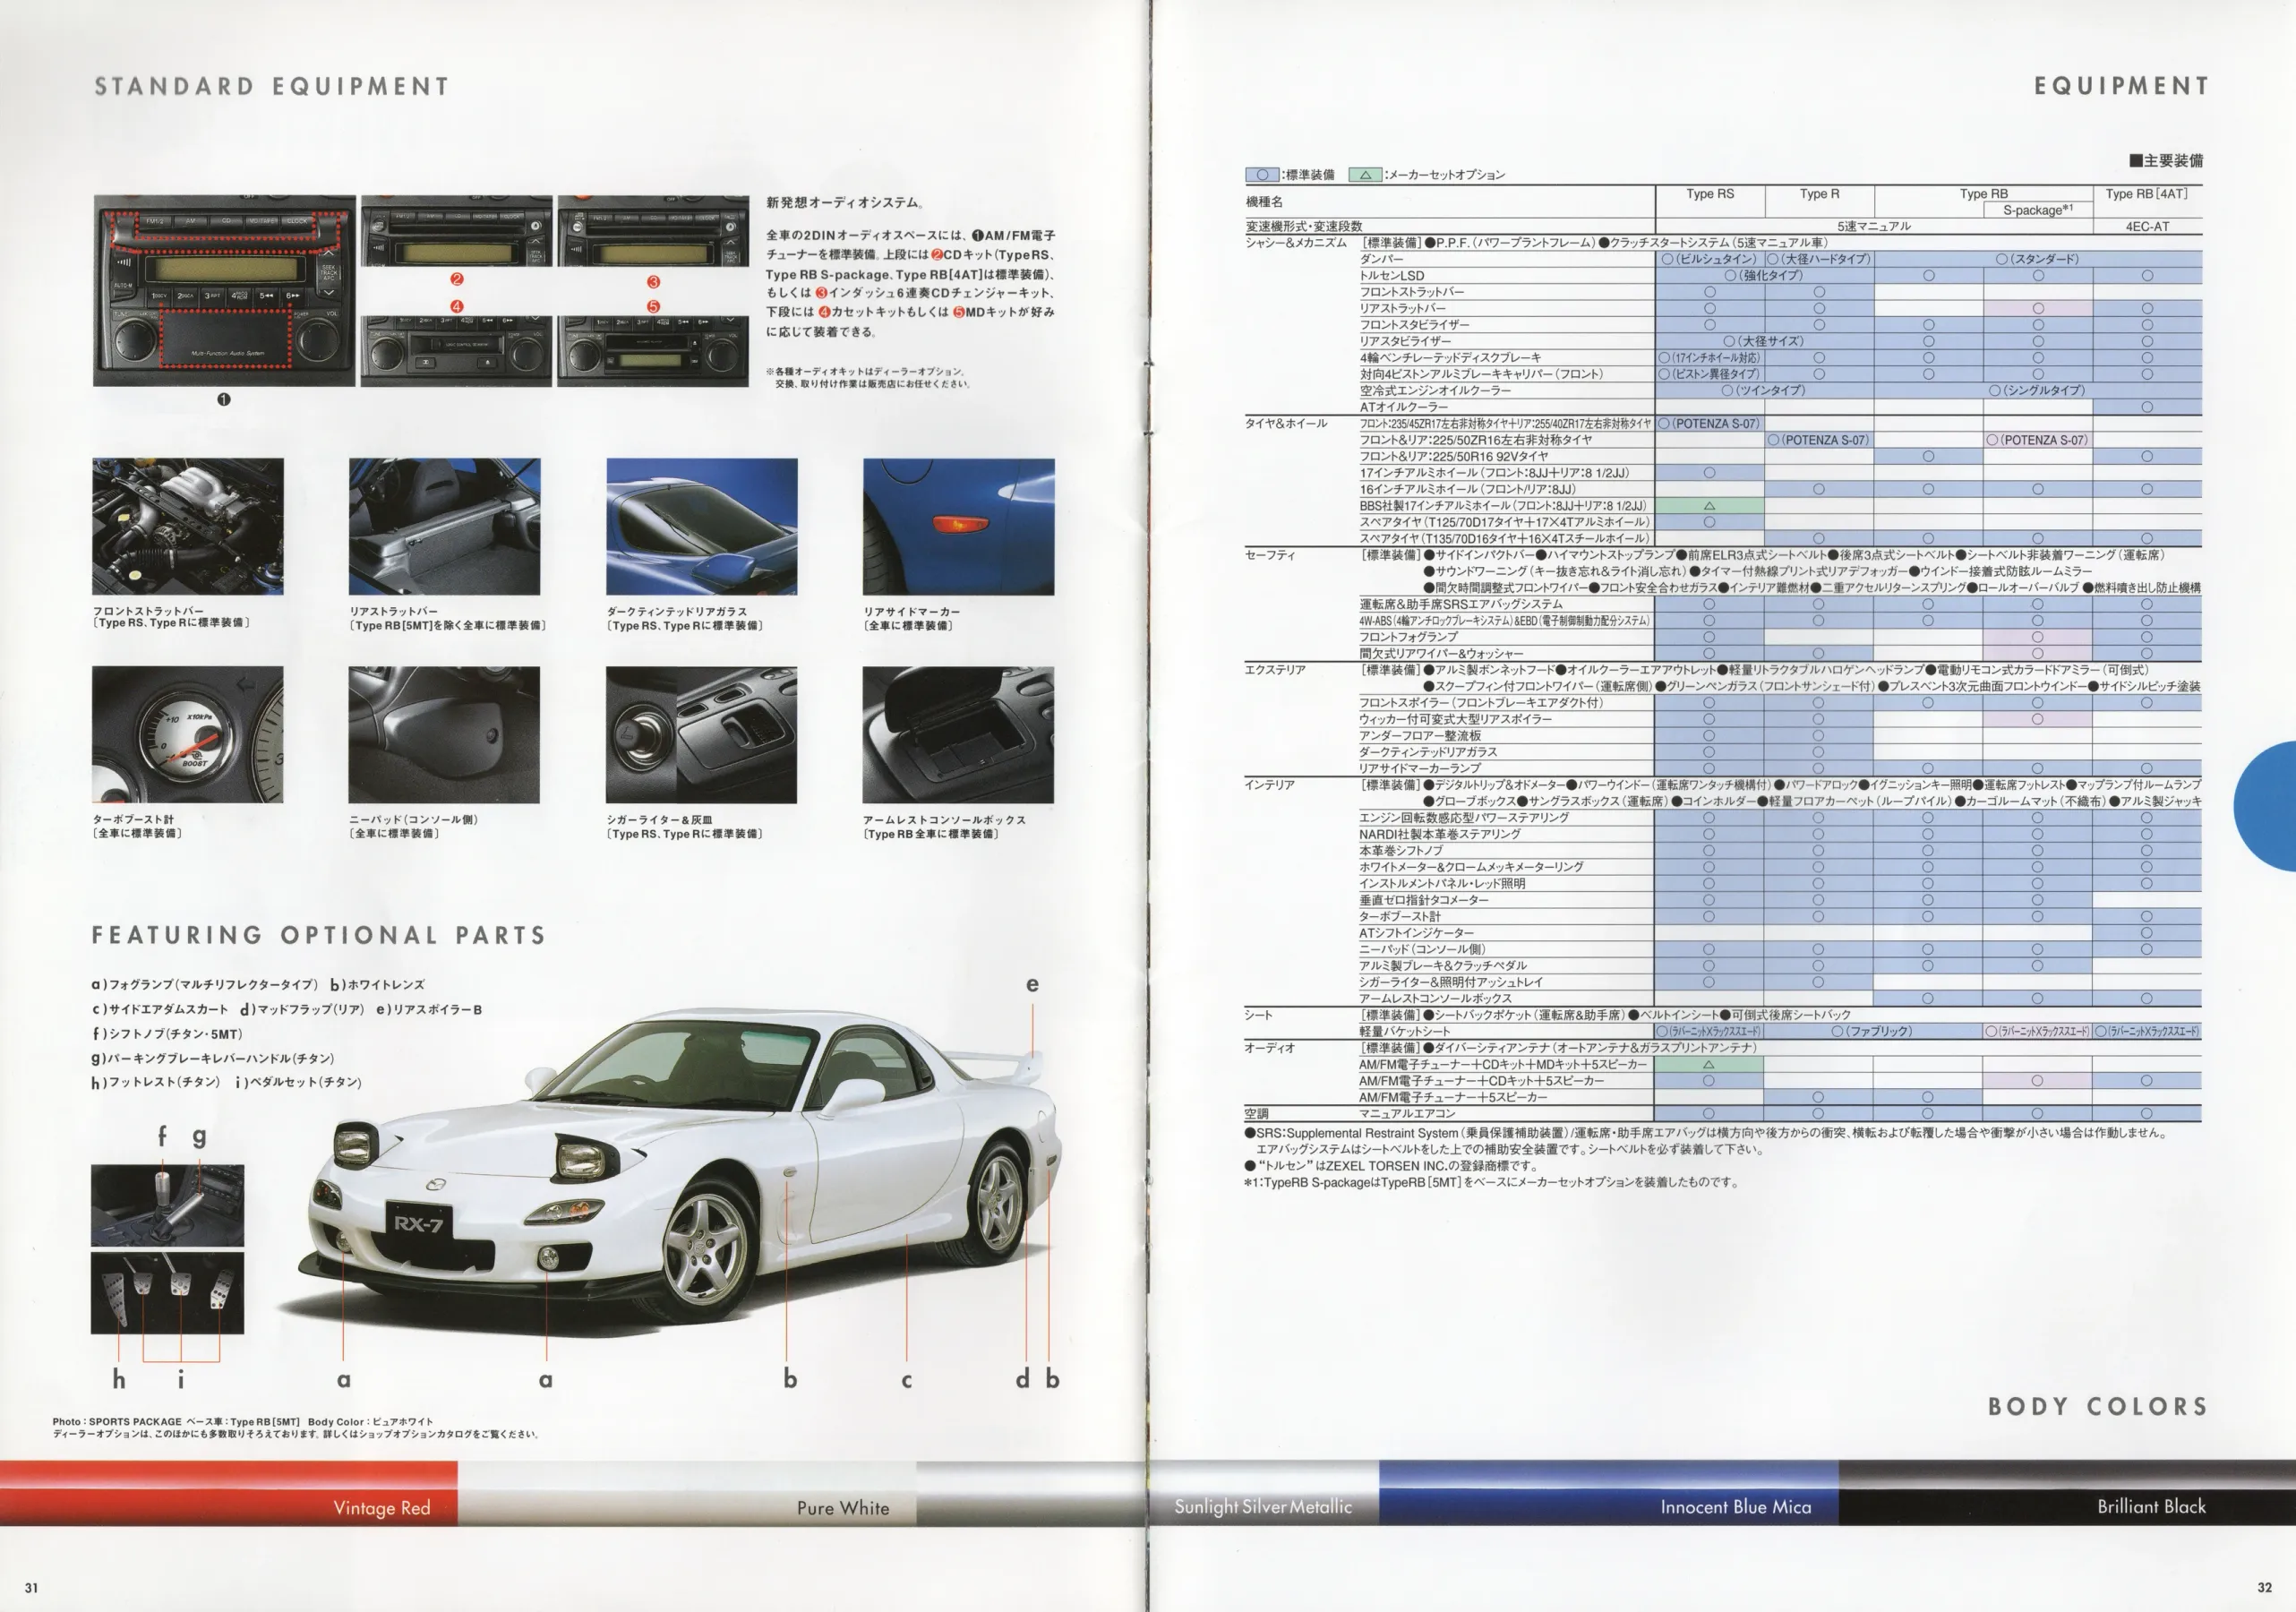Click the red number 3 CD changer marker
2296x1612 pixels.
tap(653, 281)
